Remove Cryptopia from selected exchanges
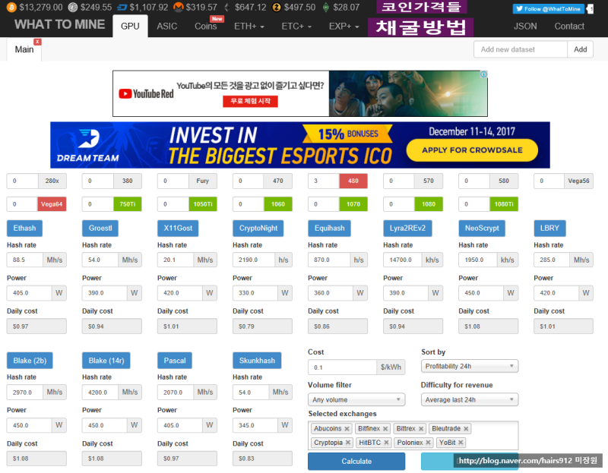Screen dimensions: 608x473 [x=348, y=443]
